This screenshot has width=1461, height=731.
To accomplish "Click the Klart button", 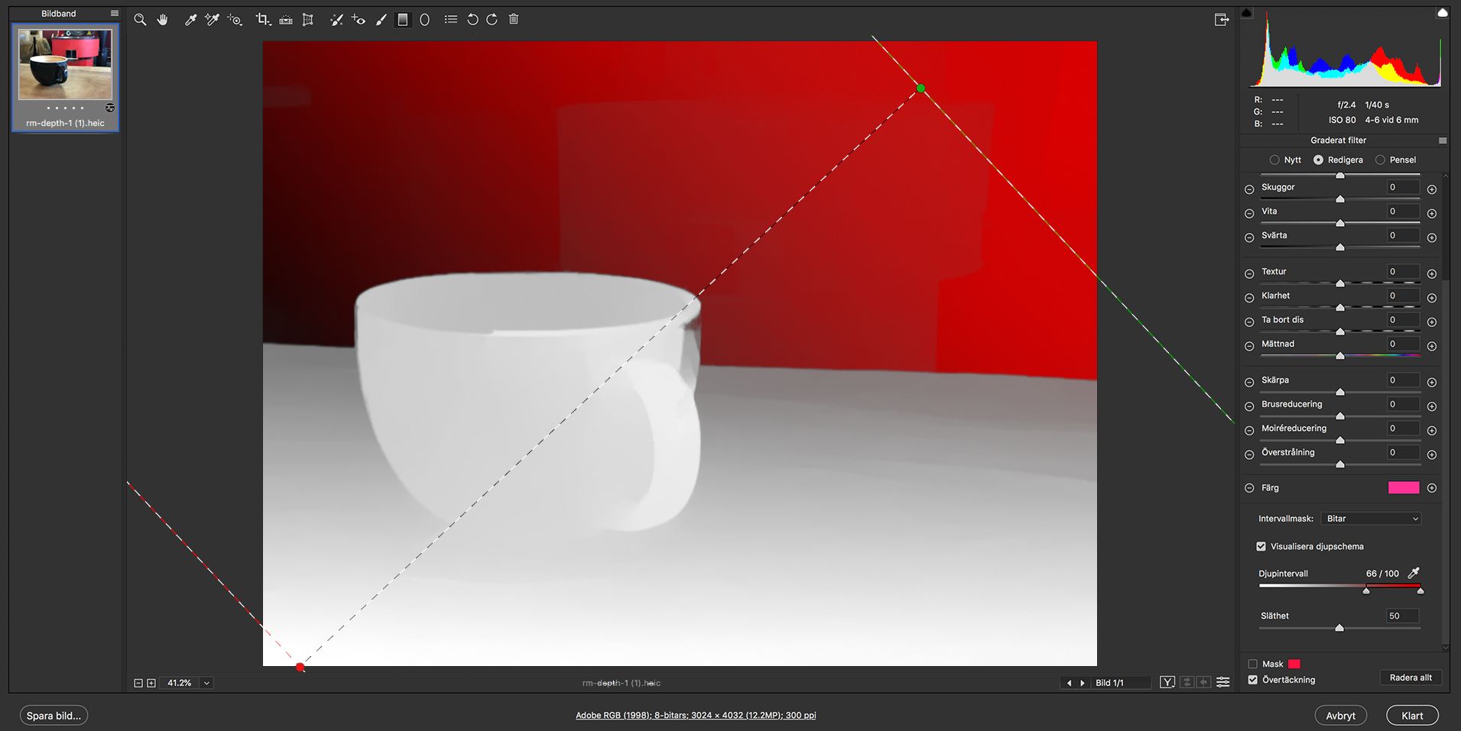I will pos(1412,716).
